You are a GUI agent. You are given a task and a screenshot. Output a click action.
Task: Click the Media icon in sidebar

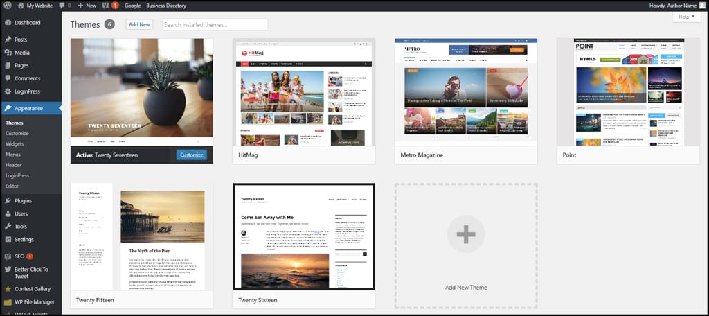click(8, 53)
